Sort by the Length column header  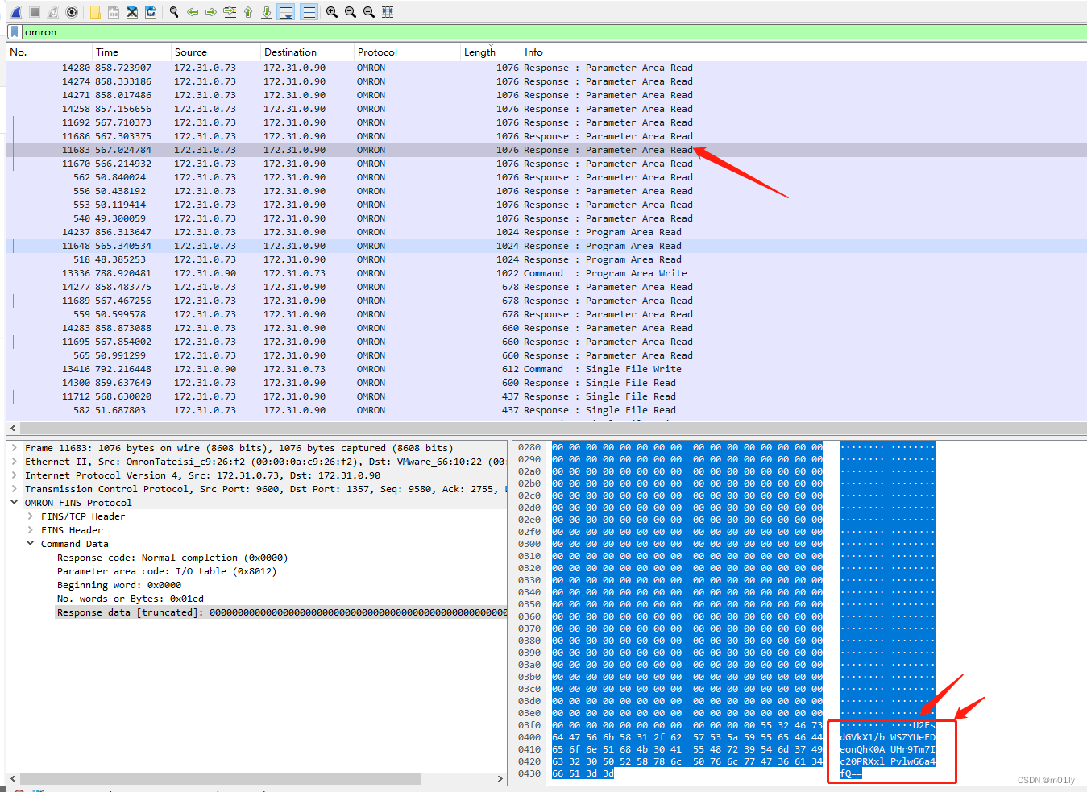click(x=491, y=52)
